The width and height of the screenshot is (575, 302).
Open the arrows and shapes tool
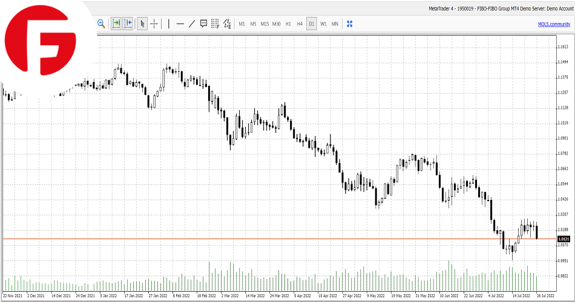click(x=227, y=24)
